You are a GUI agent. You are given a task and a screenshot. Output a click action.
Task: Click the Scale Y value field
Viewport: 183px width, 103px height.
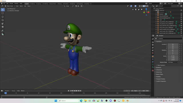[173, 58]
